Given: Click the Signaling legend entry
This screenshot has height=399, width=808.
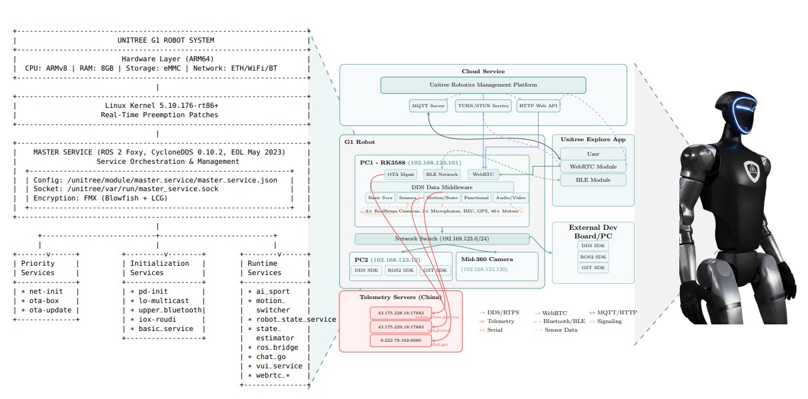Looking at the screenshot, I should [607, 321].
